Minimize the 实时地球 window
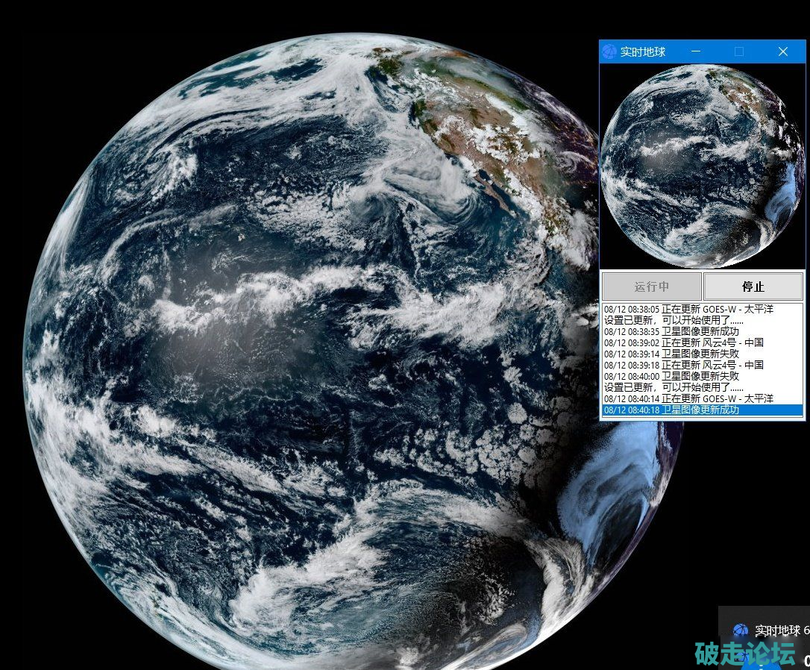Screen dimensions: 810x670 pos(696,51)
